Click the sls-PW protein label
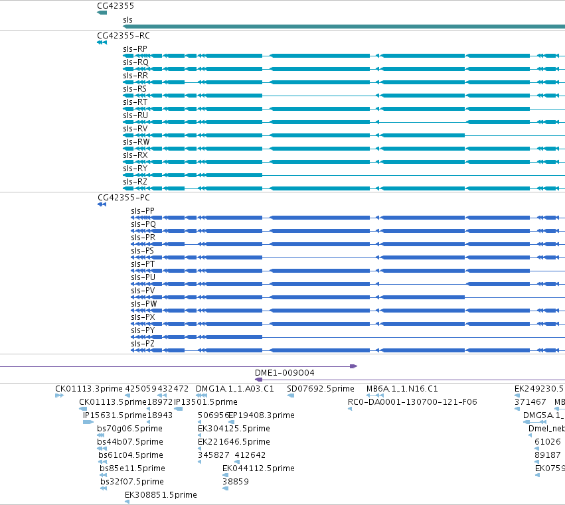 coord(144,304)
